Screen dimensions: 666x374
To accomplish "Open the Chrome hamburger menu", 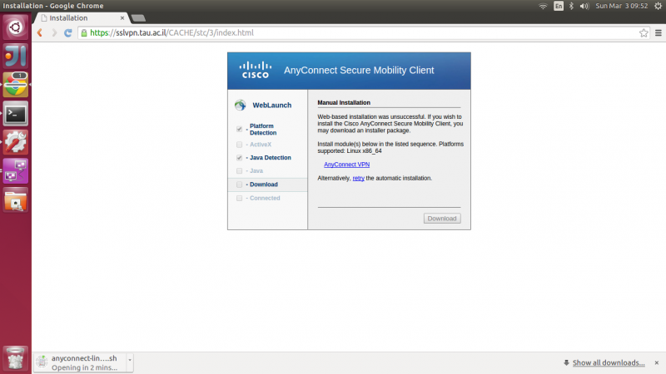I will [657, 33].
